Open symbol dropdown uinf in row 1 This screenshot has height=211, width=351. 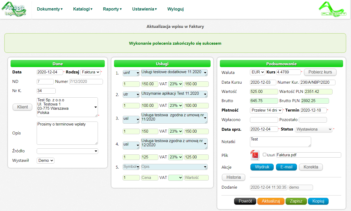pos(131,73)
